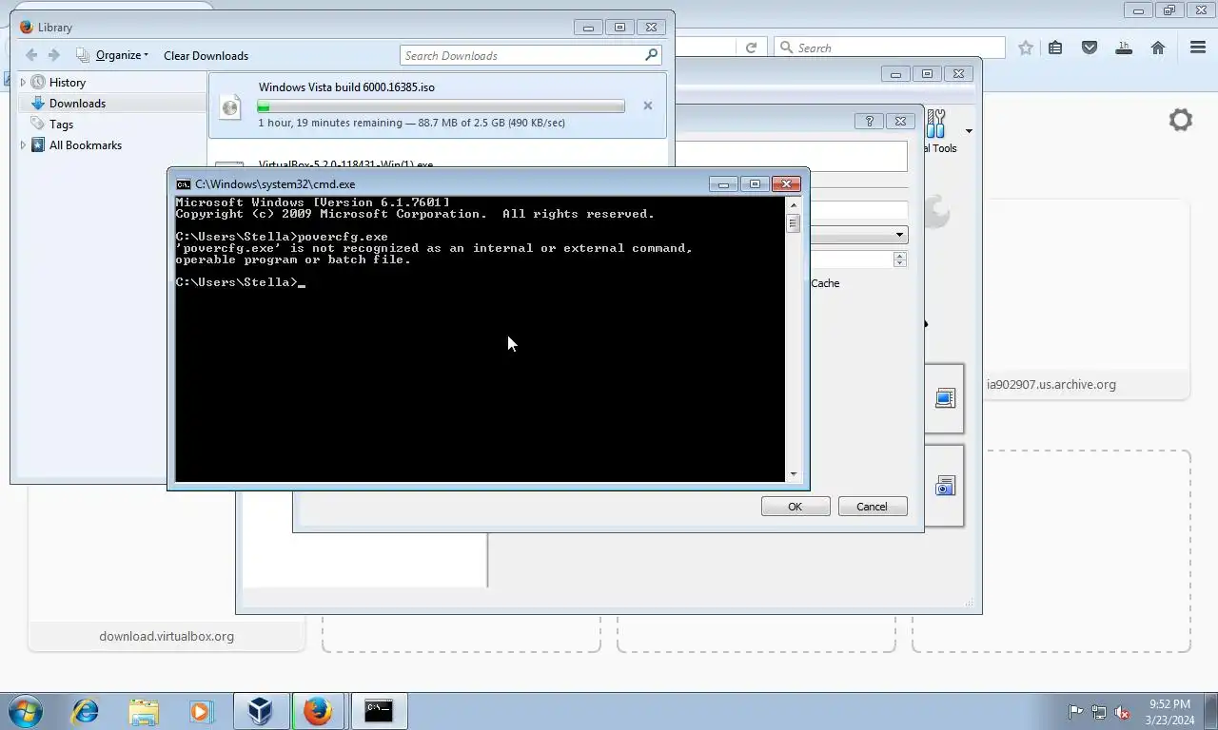Open Windows Explorer from taskbar
Screen dimensions: 1218x730
point(144,711)
